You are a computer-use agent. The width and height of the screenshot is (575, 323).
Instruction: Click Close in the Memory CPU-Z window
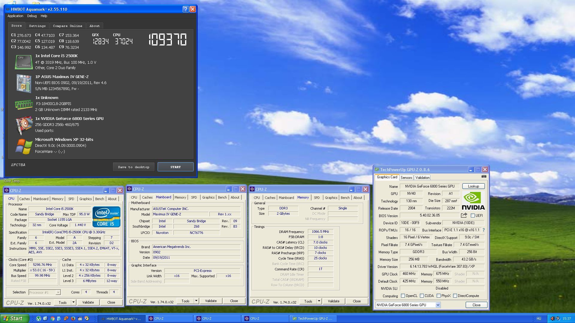357,301
